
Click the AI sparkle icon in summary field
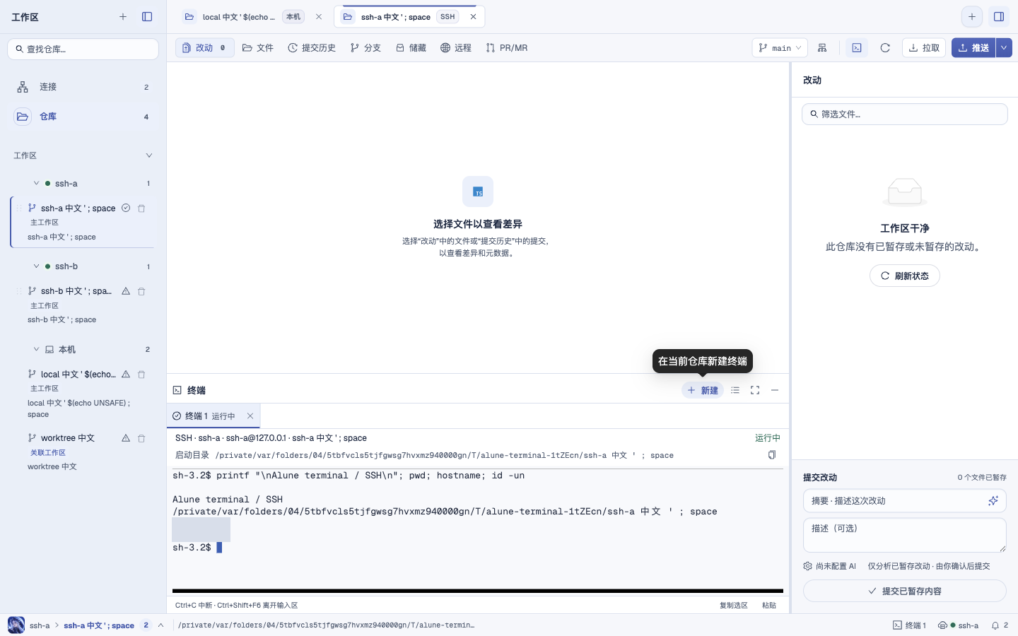coord(993,501)
